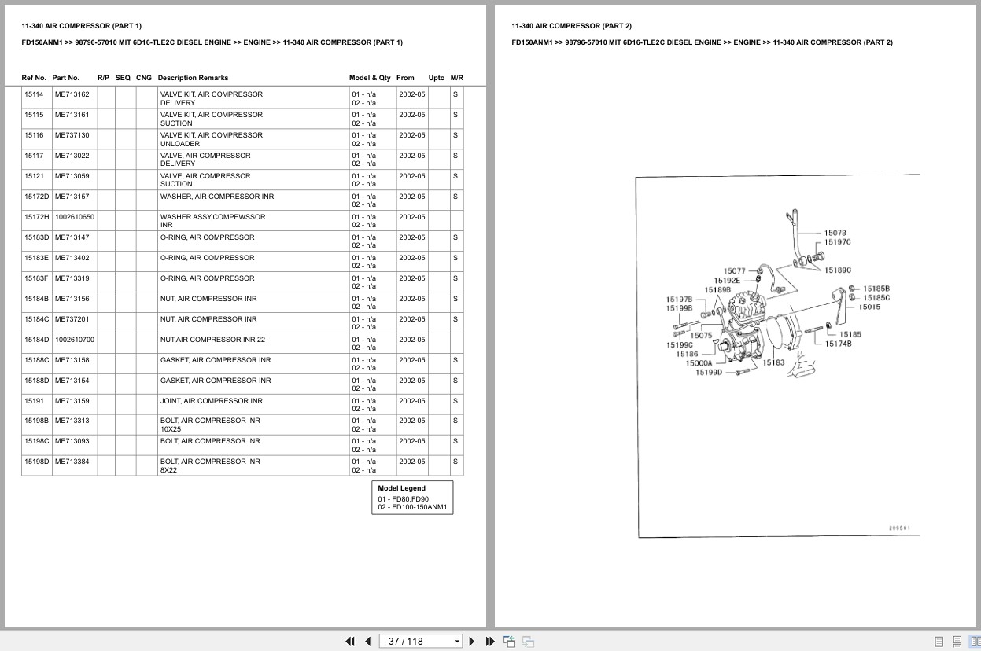Click diagram callout 15189C
981x651 pixels.
[838, 270]
